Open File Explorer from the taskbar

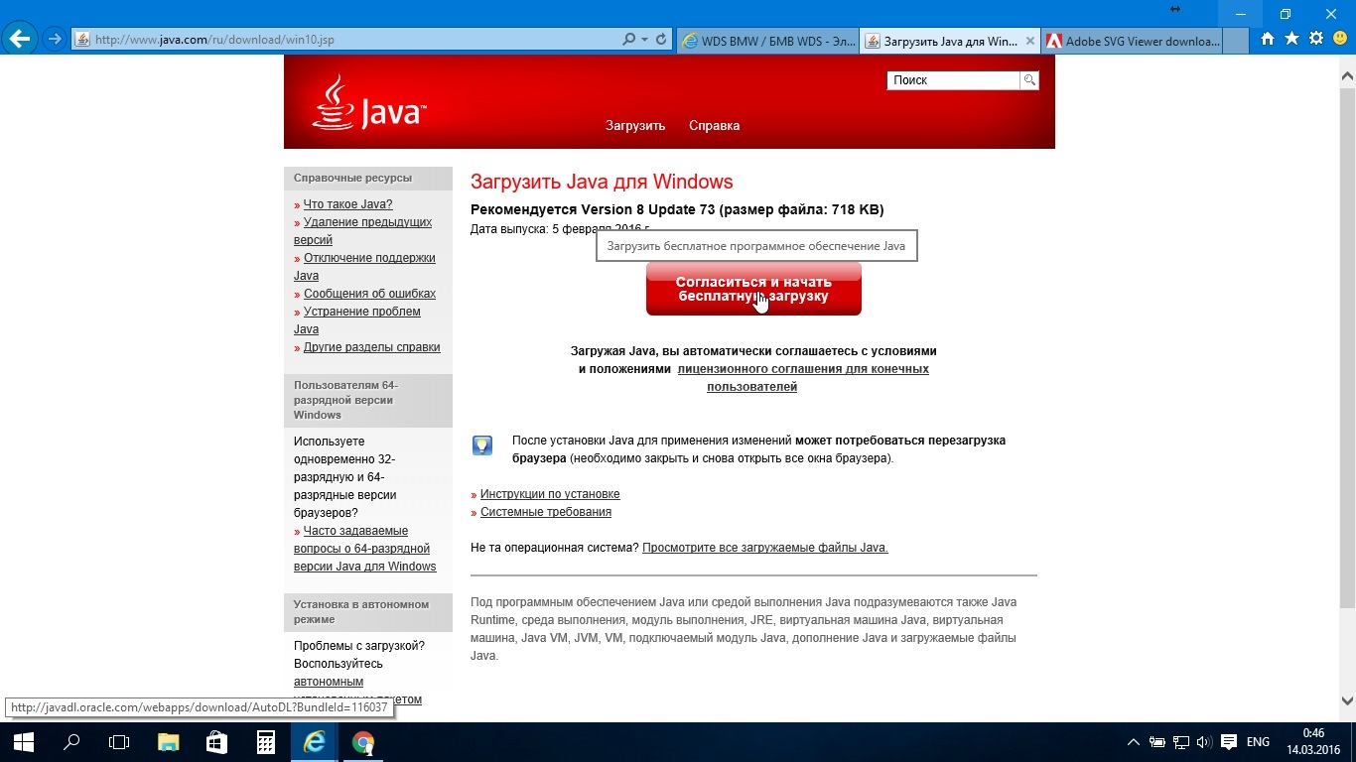coord(169,742)
